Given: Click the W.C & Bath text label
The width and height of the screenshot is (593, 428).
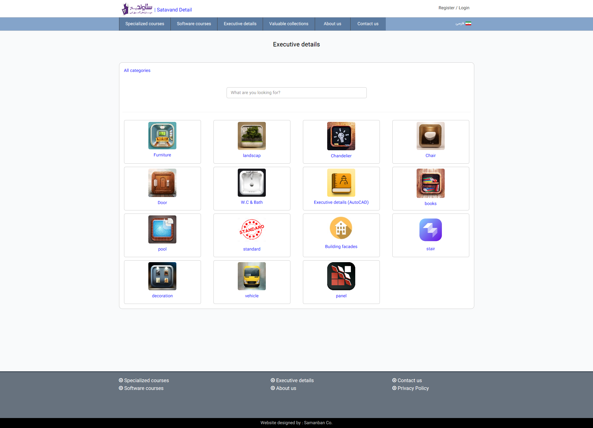Looking at the screenshot, I should click(x=252, y=202).
